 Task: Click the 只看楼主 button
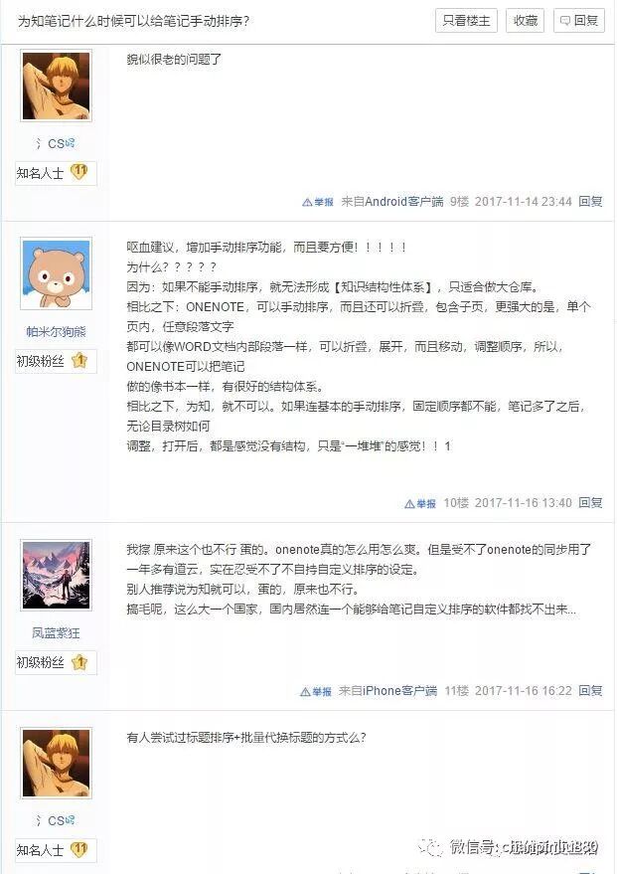466,21
